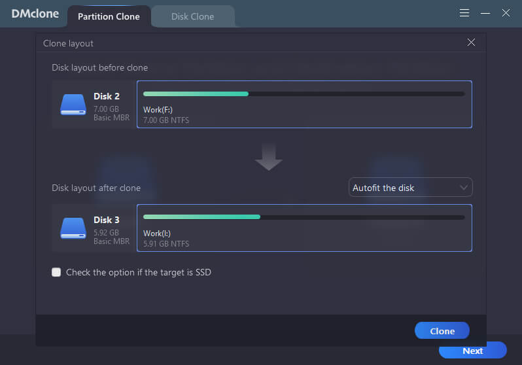Image resolution: width=522 pixels, height=365 pixels.
Task: Click the Work(F:) partition usage bar
Action: (304, 94)
